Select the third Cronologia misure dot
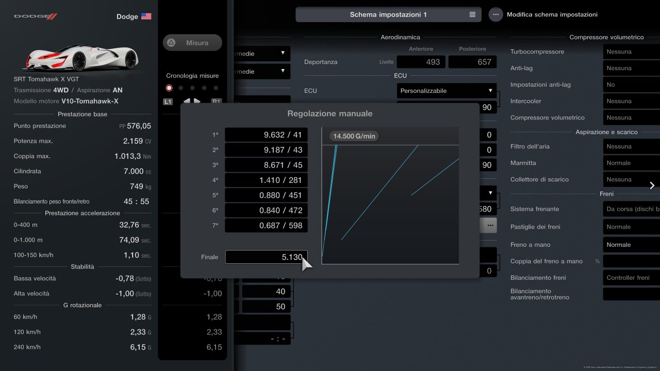Screen dimensions: 660x371 click(x=192, y=88)
